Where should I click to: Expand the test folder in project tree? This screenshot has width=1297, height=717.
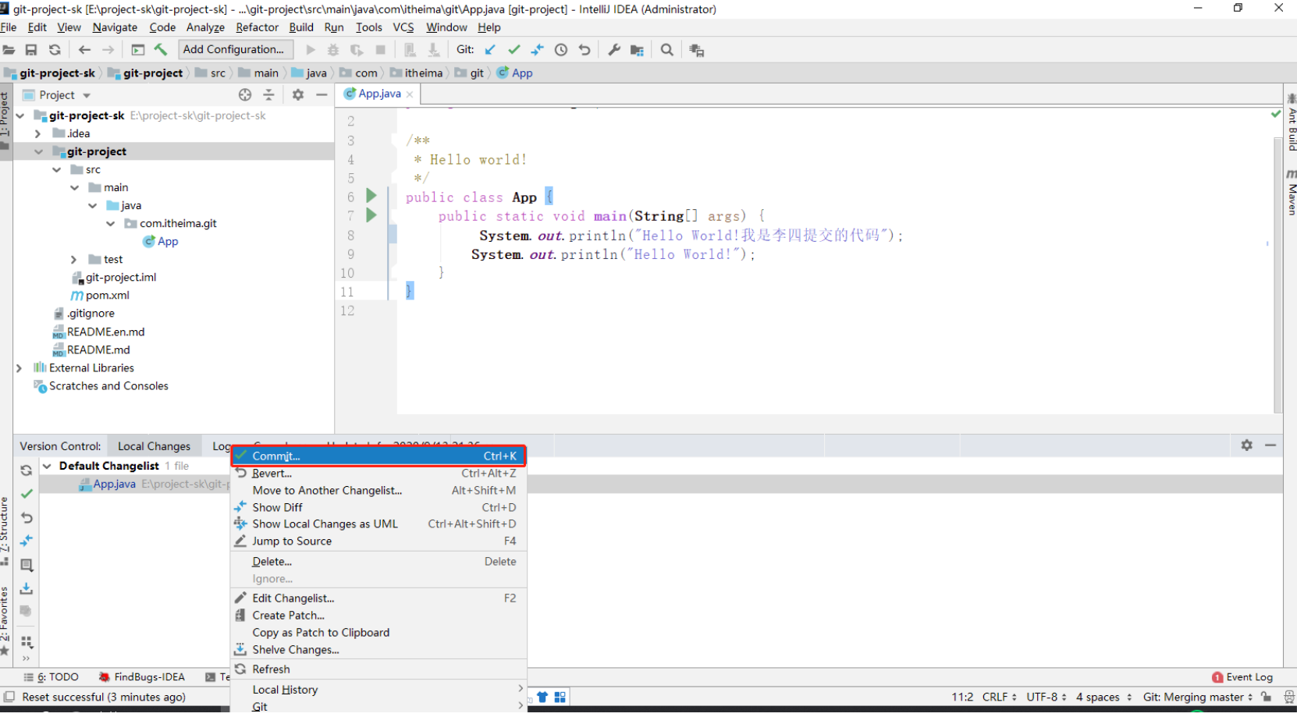pyautogui.click(x=74, y=260)
